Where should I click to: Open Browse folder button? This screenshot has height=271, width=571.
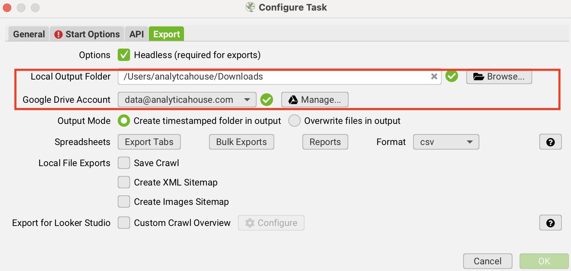tap(499, 76)
